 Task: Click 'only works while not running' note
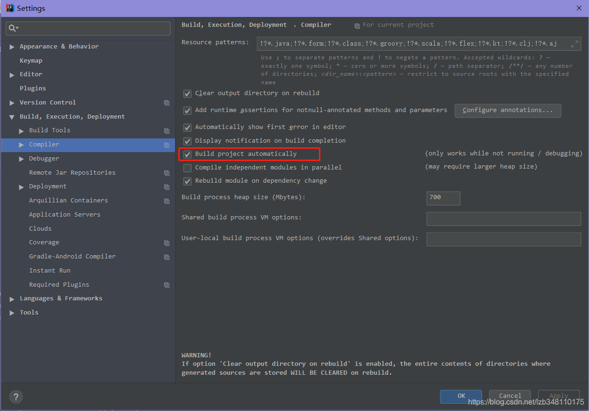click(x=504, y=153)
